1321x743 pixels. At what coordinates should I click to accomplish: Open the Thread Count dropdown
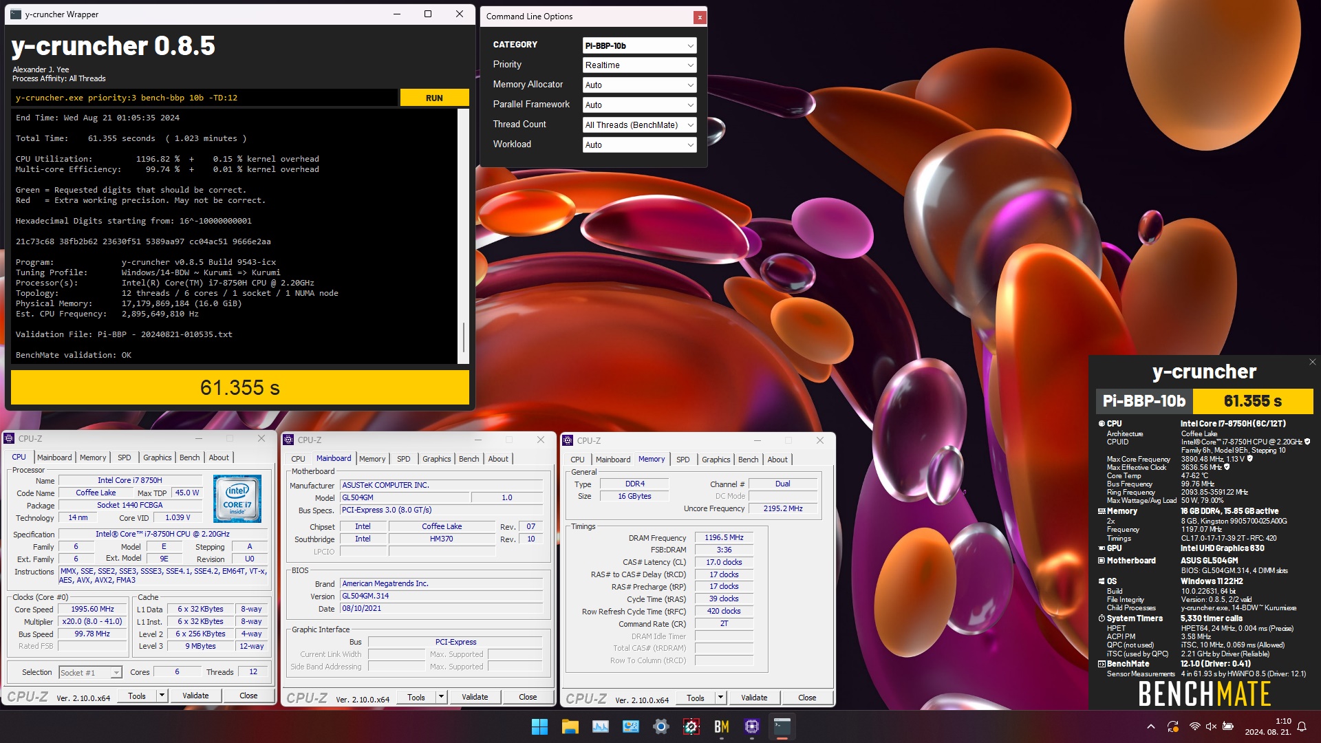pyautogui.click(x=639, y=125)
